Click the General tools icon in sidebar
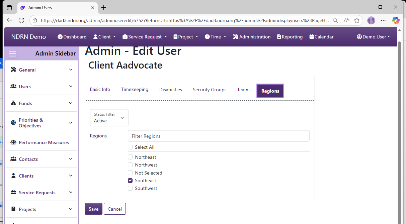Screen dimensions: 406x224 pyautogui.click(x=13, y=70)
